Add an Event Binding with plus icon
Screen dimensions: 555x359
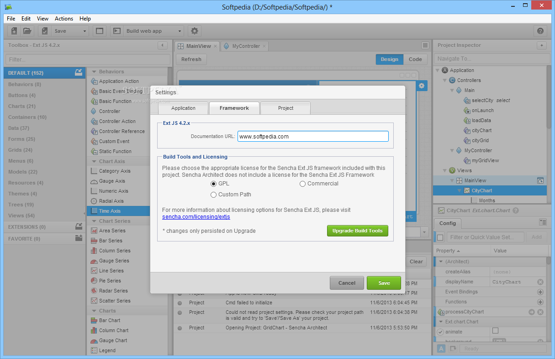[x=540, y=292]
